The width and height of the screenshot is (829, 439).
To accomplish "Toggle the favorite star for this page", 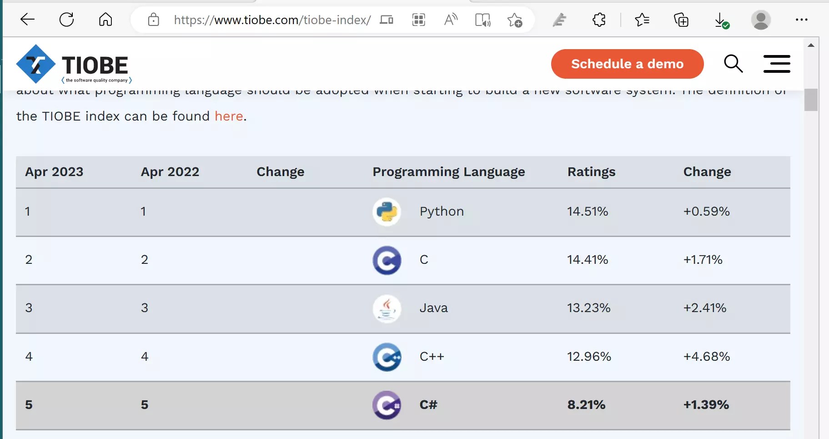I will coord(514,20).
